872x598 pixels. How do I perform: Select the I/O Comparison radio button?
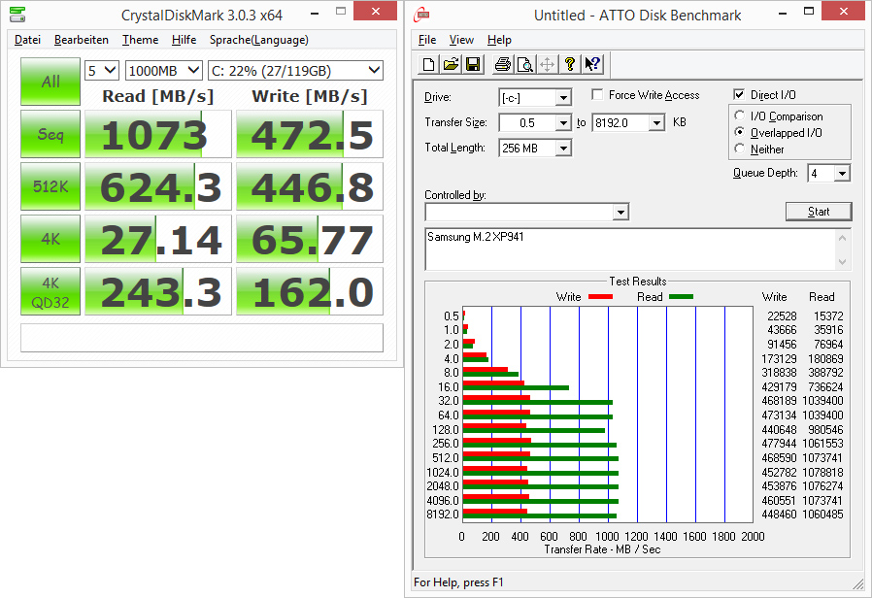(x=739, y=116)
